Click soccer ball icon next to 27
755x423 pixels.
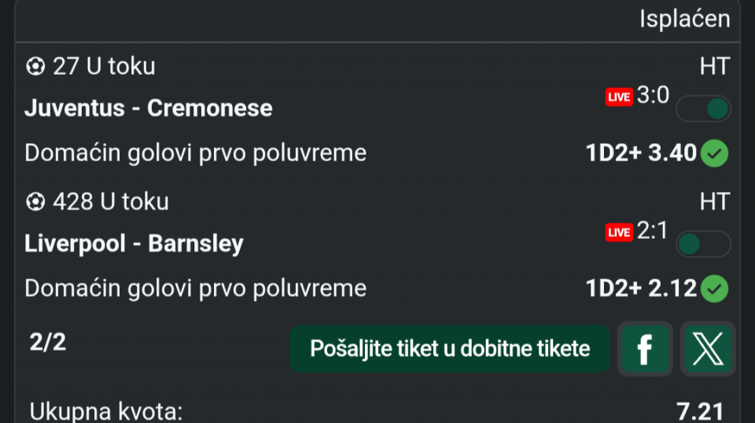pos(35,67)
